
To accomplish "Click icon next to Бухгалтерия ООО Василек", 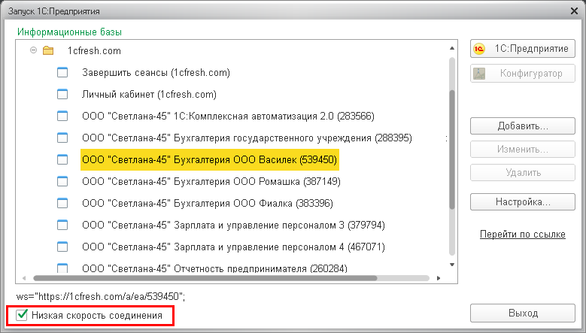I will point(63,160).
